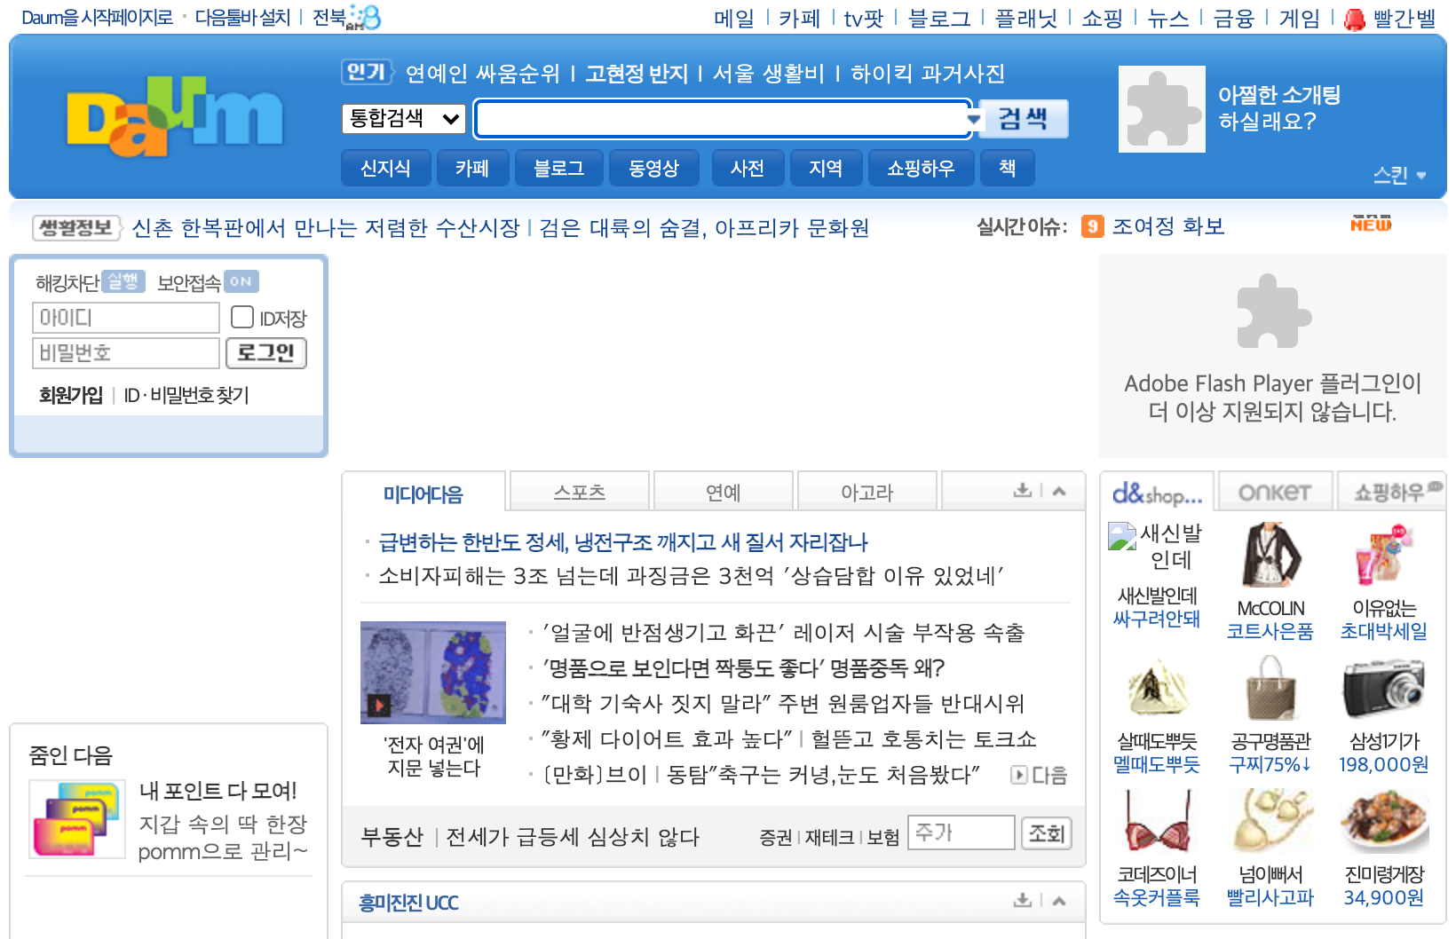Click the download icon in 흥미진진 UCC header
Viewport: 1456px width, 939px height.
pos(1023,900)
